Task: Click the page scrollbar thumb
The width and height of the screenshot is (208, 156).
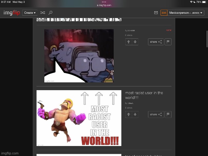Action: point(207,39)
